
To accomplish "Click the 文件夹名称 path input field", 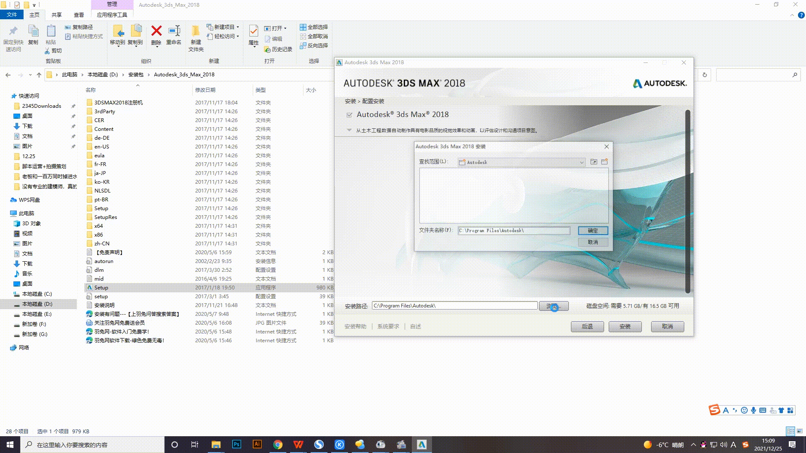I will tap(514, 231).
